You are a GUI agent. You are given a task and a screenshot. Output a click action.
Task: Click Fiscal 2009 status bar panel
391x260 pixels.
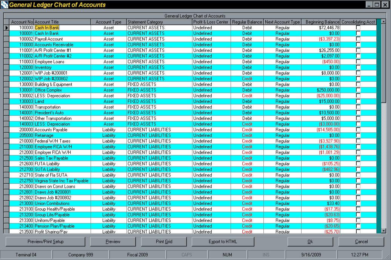click(137, 255)
